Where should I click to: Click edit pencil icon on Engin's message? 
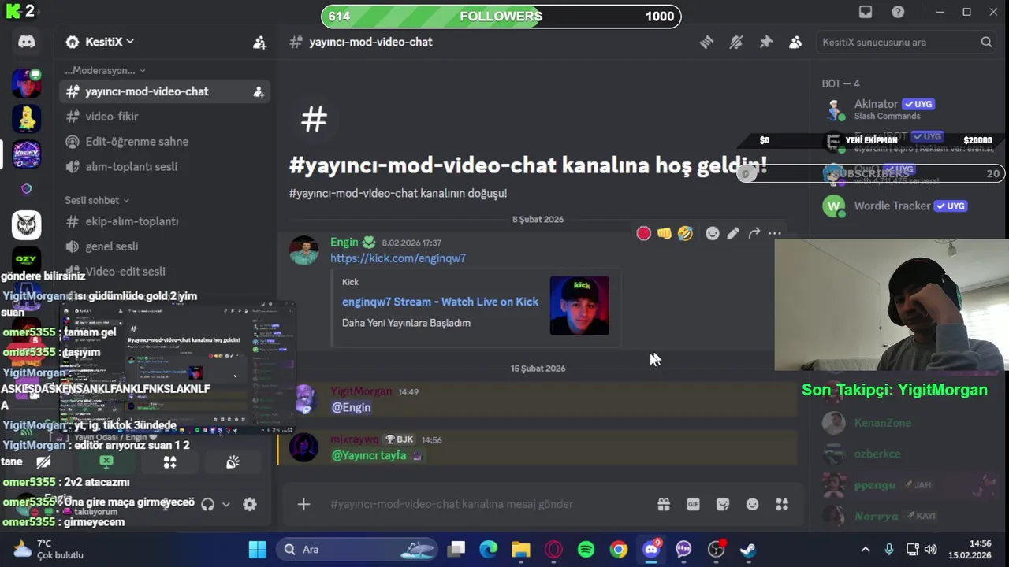point(733,233)
